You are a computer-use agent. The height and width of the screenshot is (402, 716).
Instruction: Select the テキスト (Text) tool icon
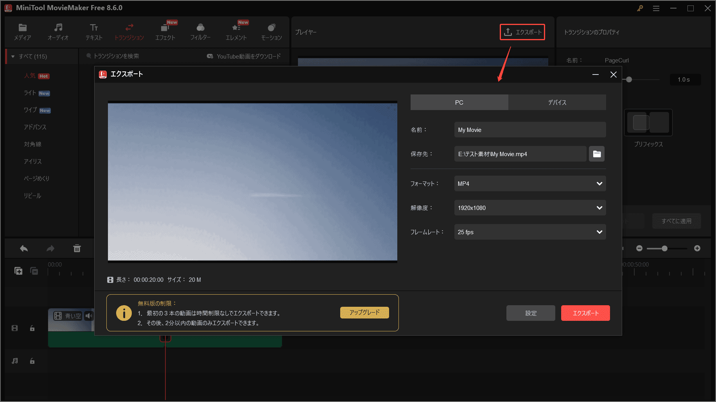tap(93, 31)
